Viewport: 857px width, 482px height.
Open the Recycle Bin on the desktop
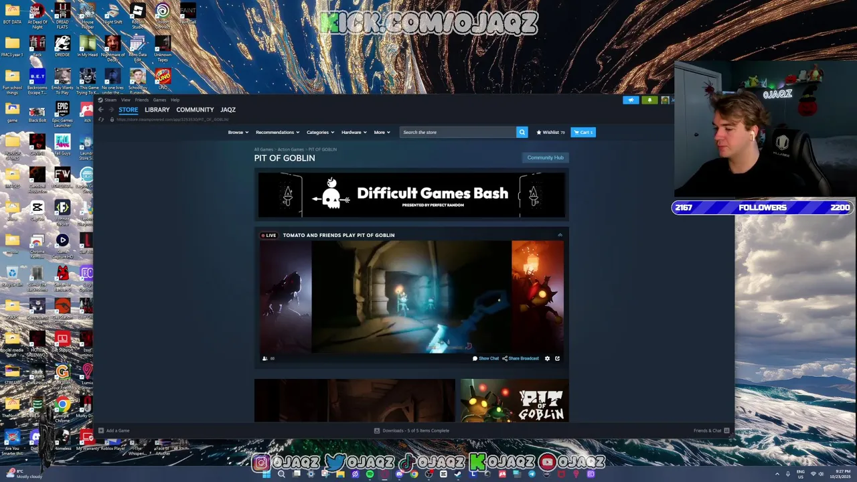[x=12, y=276]
